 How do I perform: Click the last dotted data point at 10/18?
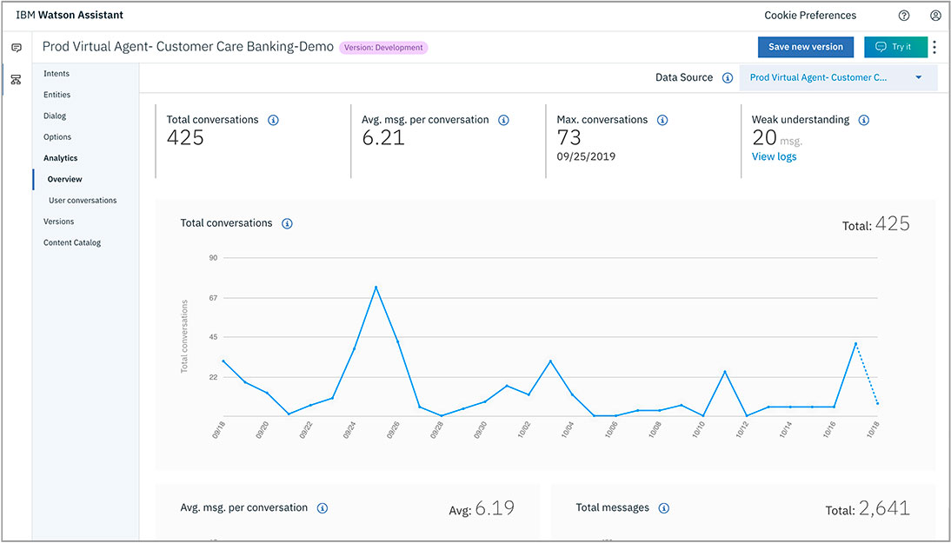click(877, 404)
